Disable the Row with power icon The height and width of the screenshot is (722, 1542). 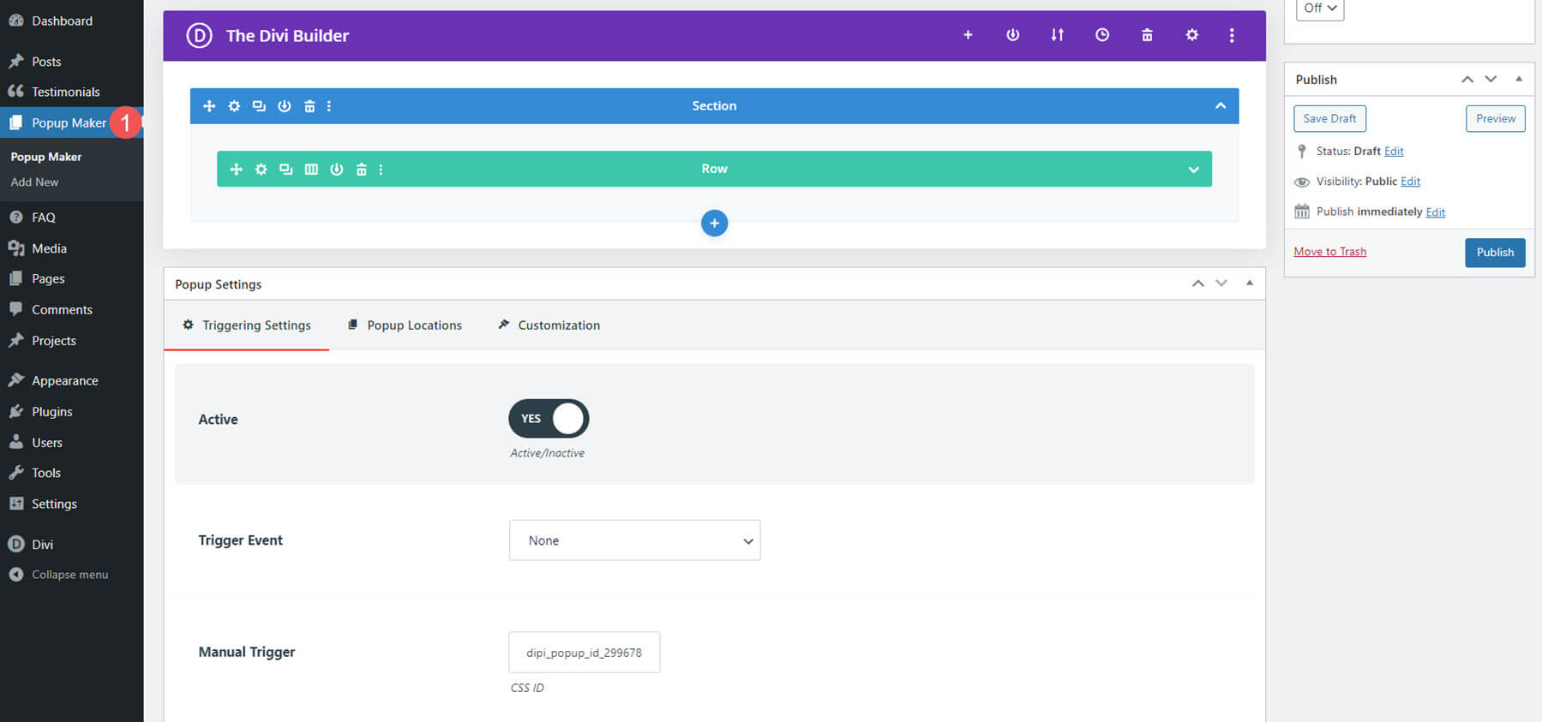click(x=337, y=170)
